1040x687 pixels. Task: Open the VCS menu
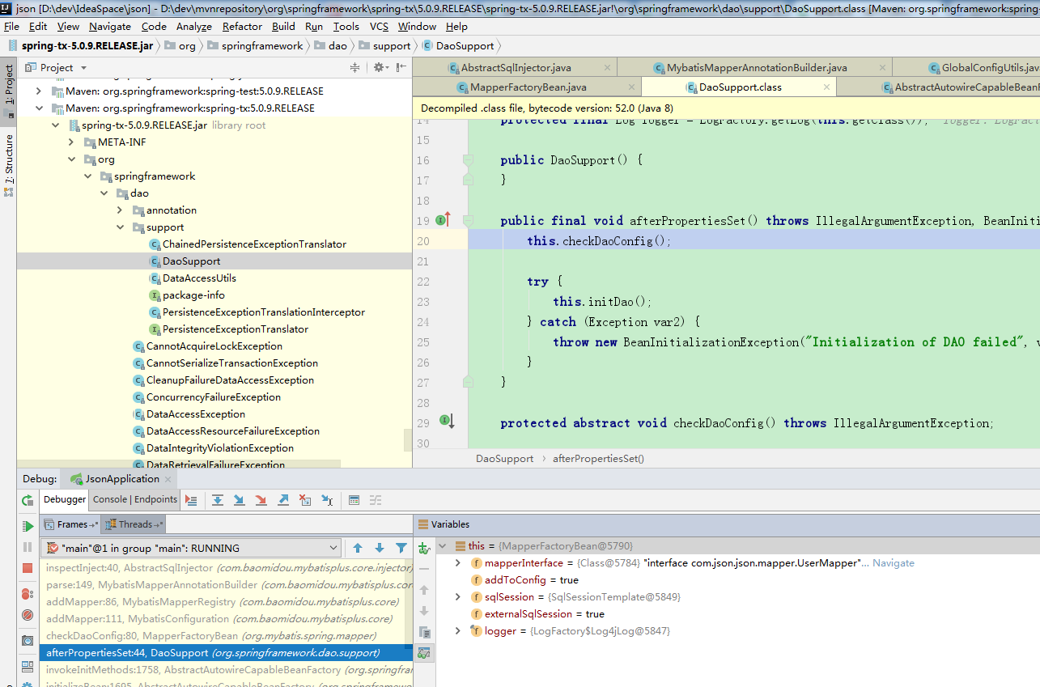pos(379,27)
